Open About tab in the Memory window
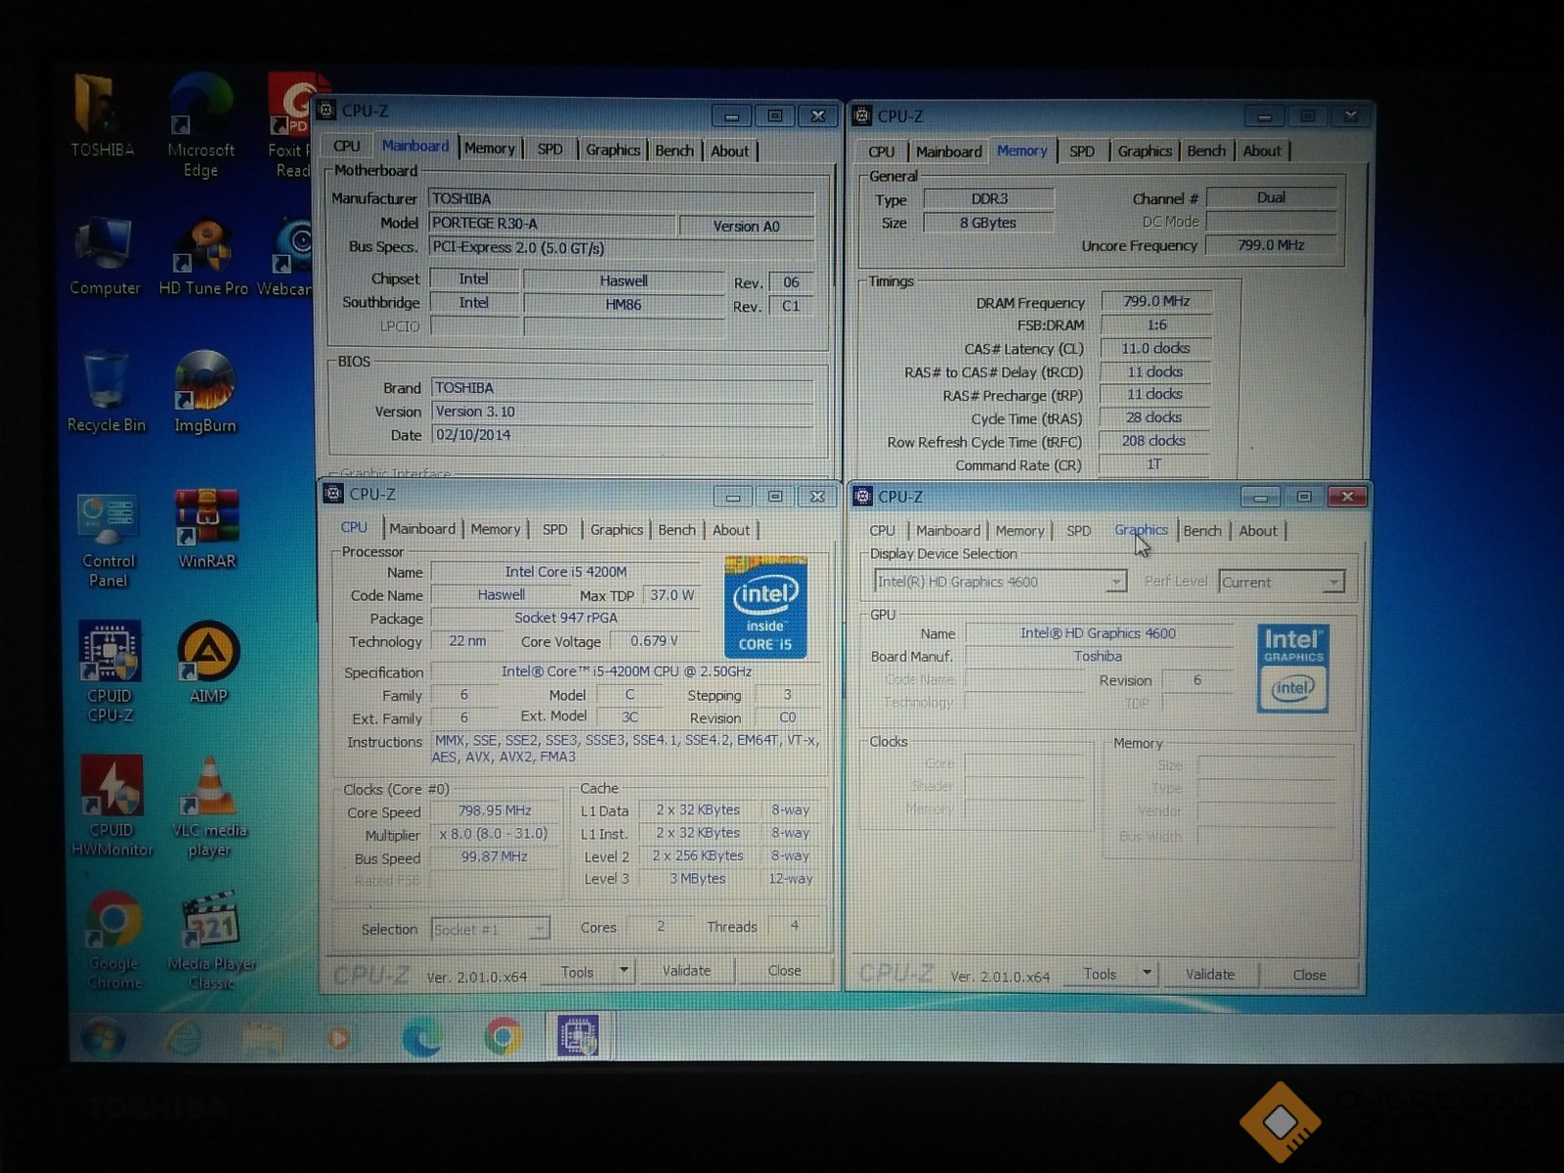Viewport: 1564px width, 1173px height. coord(1261,152)
